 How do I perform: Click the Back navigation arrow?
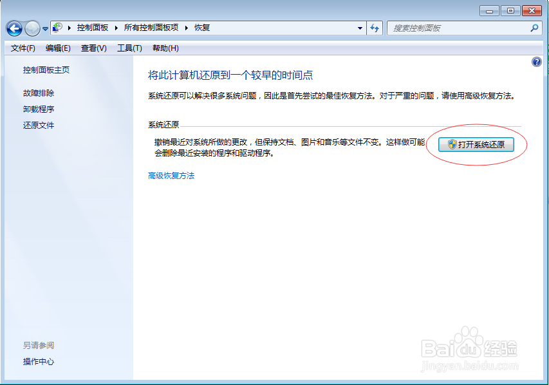tap(14, 28)
